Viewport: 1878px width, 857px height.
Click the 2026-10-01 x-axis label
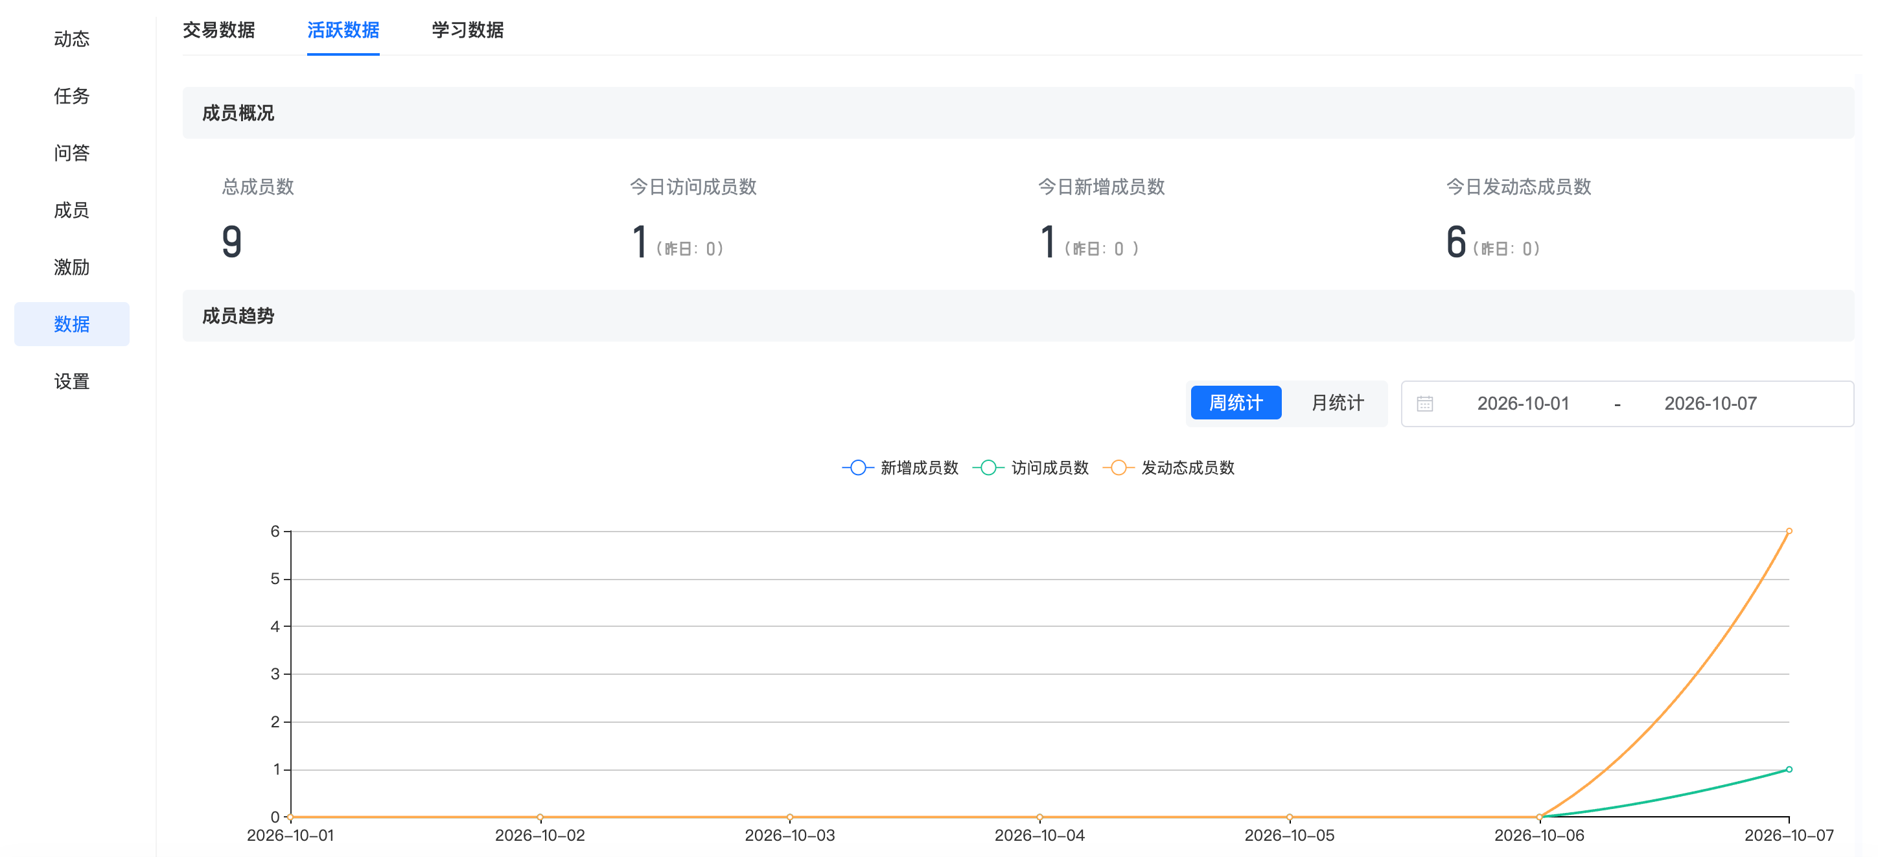[290, 836]
